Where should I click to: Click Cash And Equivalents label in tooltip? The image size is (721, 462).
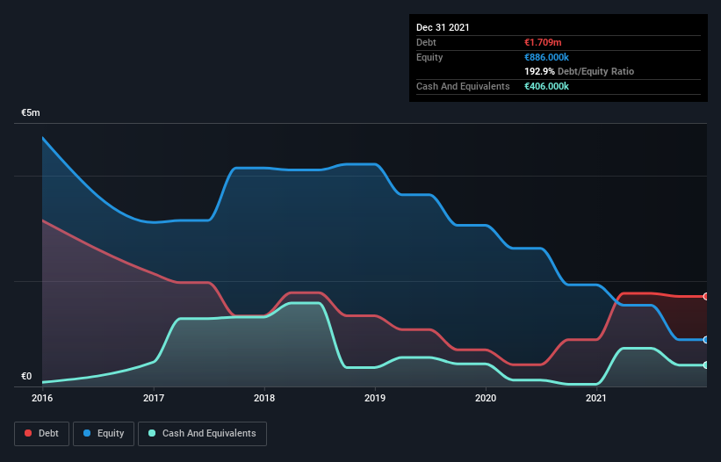(x=463, y=86)
